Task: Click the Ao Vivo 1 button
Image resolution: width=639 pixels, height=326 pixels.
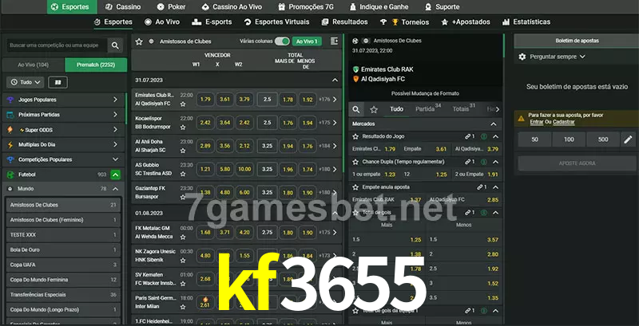Action: point(307,41)
